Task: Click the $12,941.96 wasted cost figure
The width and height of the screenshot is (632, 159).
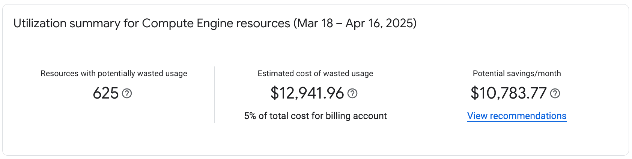Action: tap(307, 93)
